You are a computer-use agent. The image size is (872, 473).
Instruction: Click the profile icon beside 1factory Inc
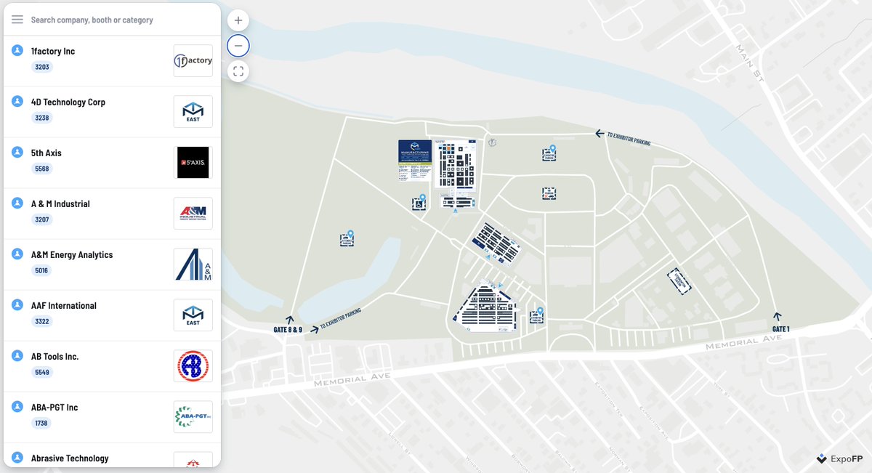pos(17,50)
